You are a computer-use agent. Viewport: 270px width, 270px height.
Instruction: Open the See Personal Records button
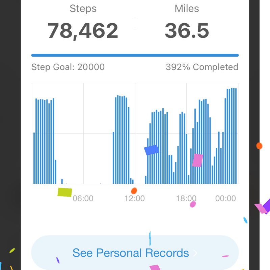click(131, 253)
